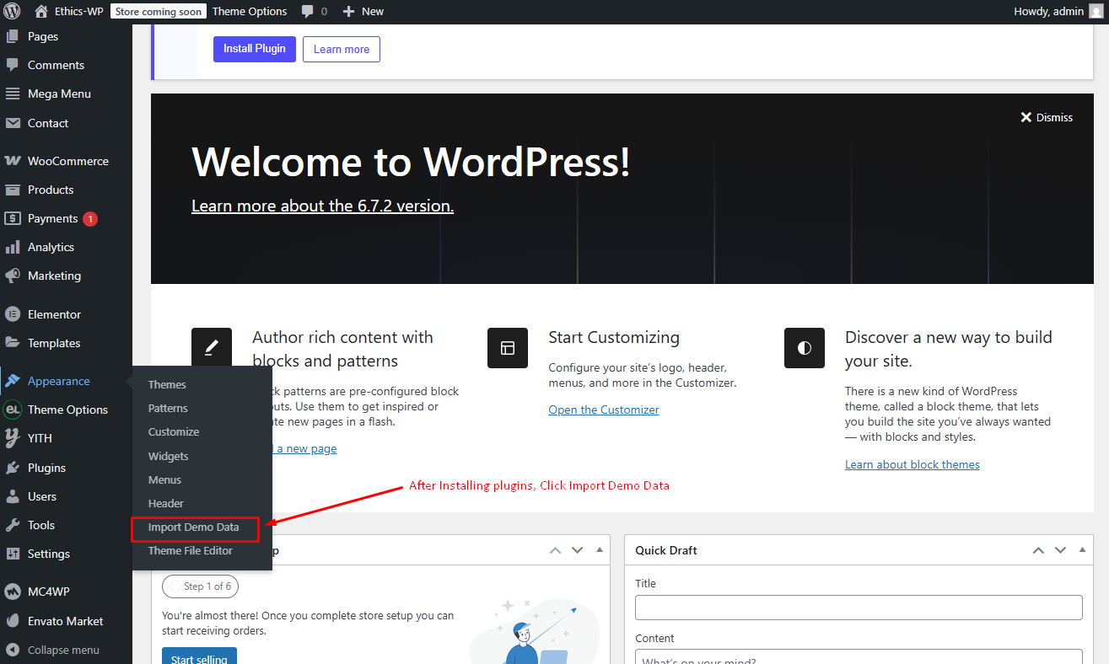Open Theme File Editor submenu item

pyautogui.click(x=191, y=550)
